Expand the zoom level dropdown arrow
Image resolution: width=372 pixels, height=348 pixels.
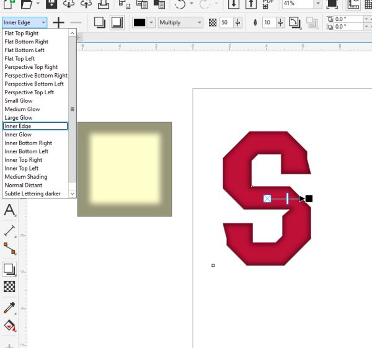click(317, 4)
